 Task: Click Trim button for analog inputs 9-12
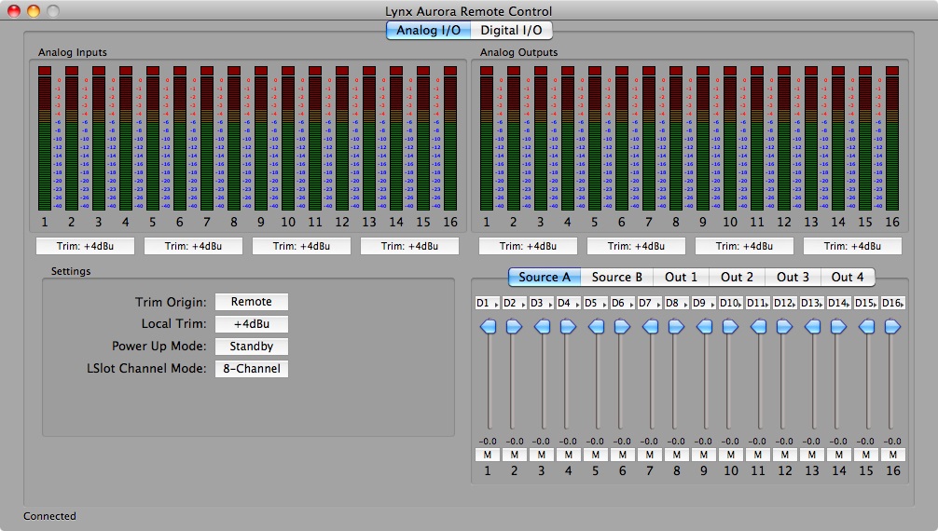(x=301, y=246)
